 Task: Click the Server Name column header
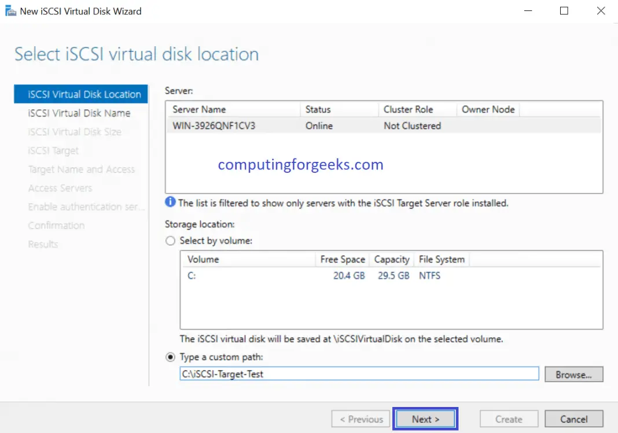click(x=200, y=109)
